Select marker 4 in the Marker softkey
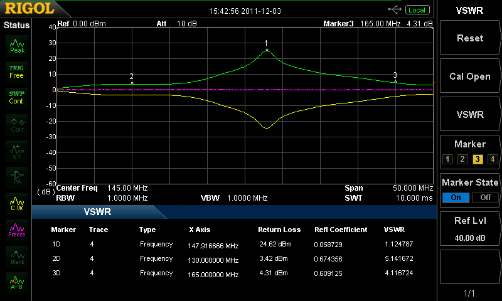This screenshot has width=502, height=301. point(492,159)
